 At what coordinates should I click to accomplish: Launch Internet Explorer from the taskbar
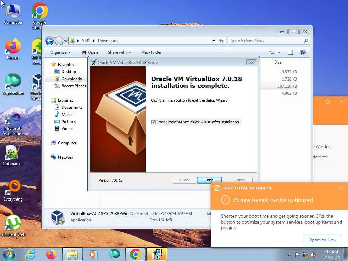[30, 254]
